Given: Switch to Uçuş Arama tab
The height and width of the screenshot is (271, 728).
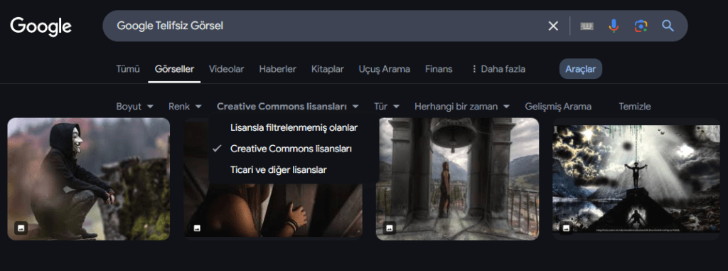Looking at the screenshot, I should pyautogui.click(x=385, y=69).
